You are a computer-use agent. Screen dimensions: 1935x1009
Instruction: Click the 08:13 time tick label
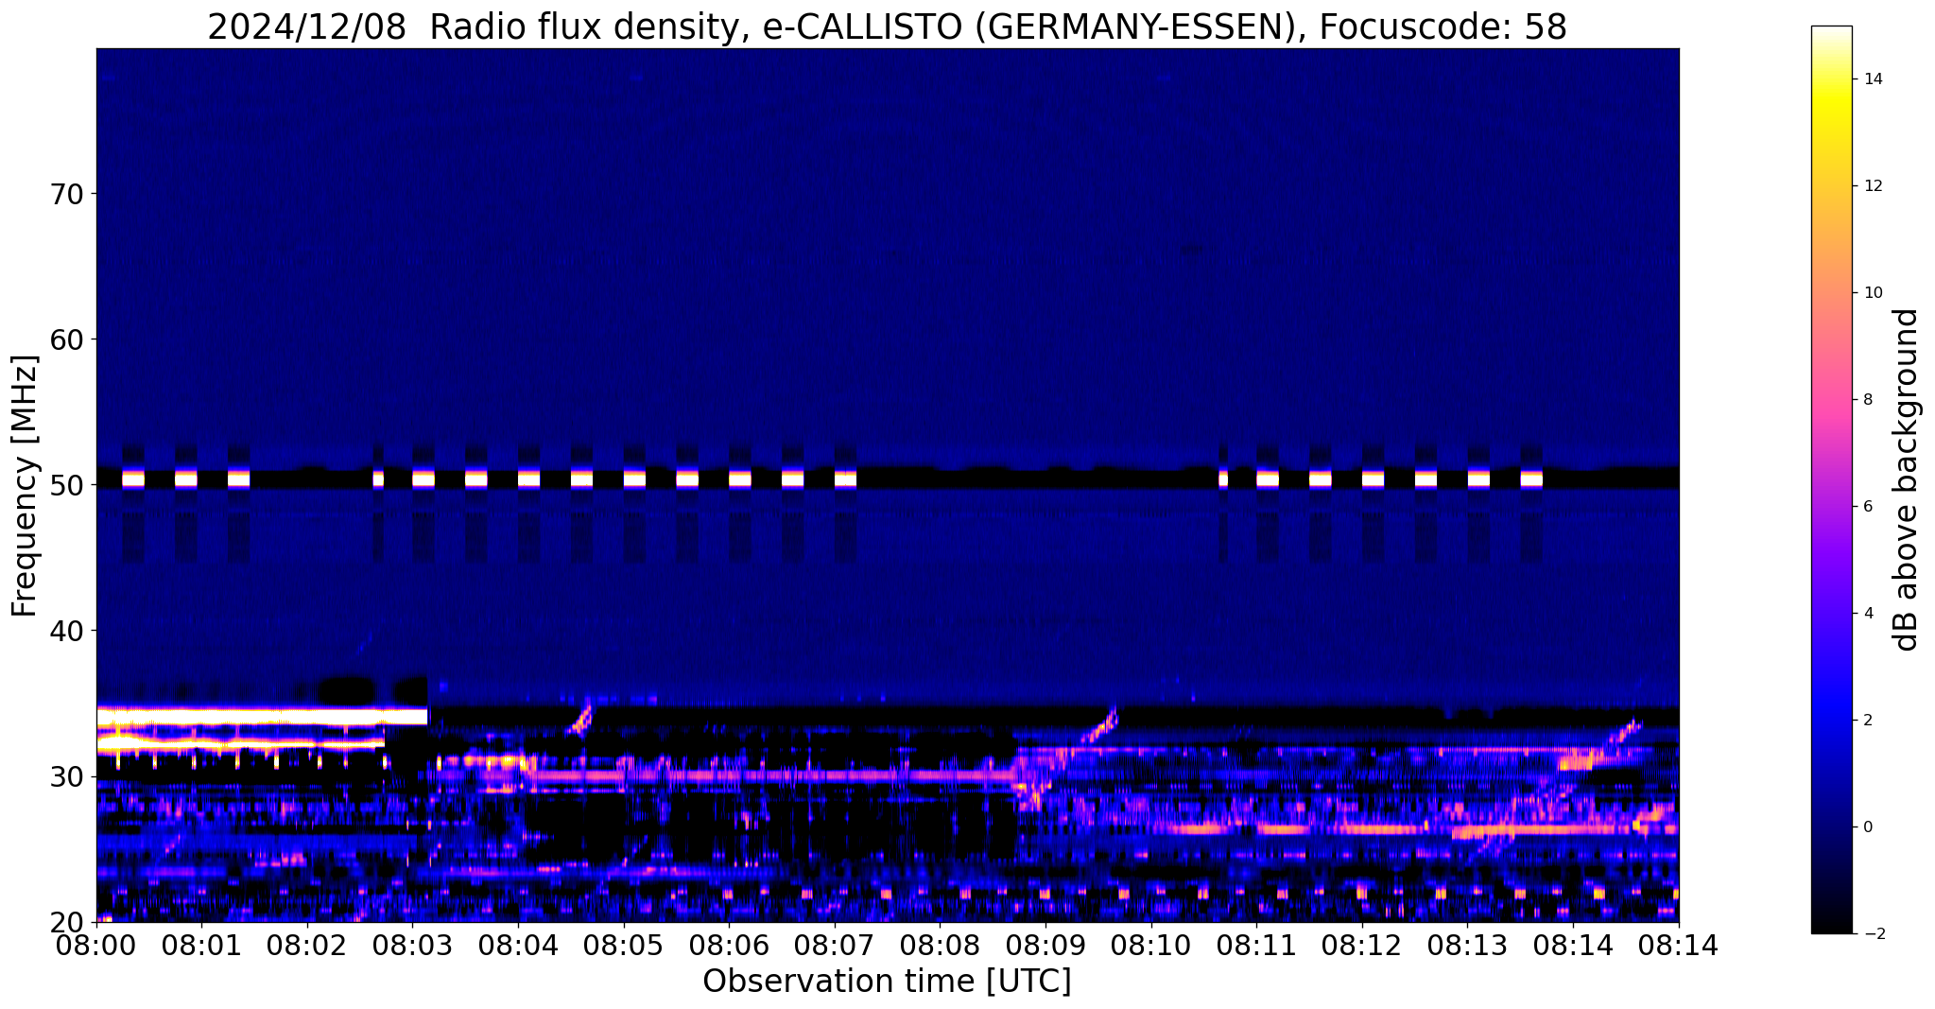click(x=1467, y=945)
